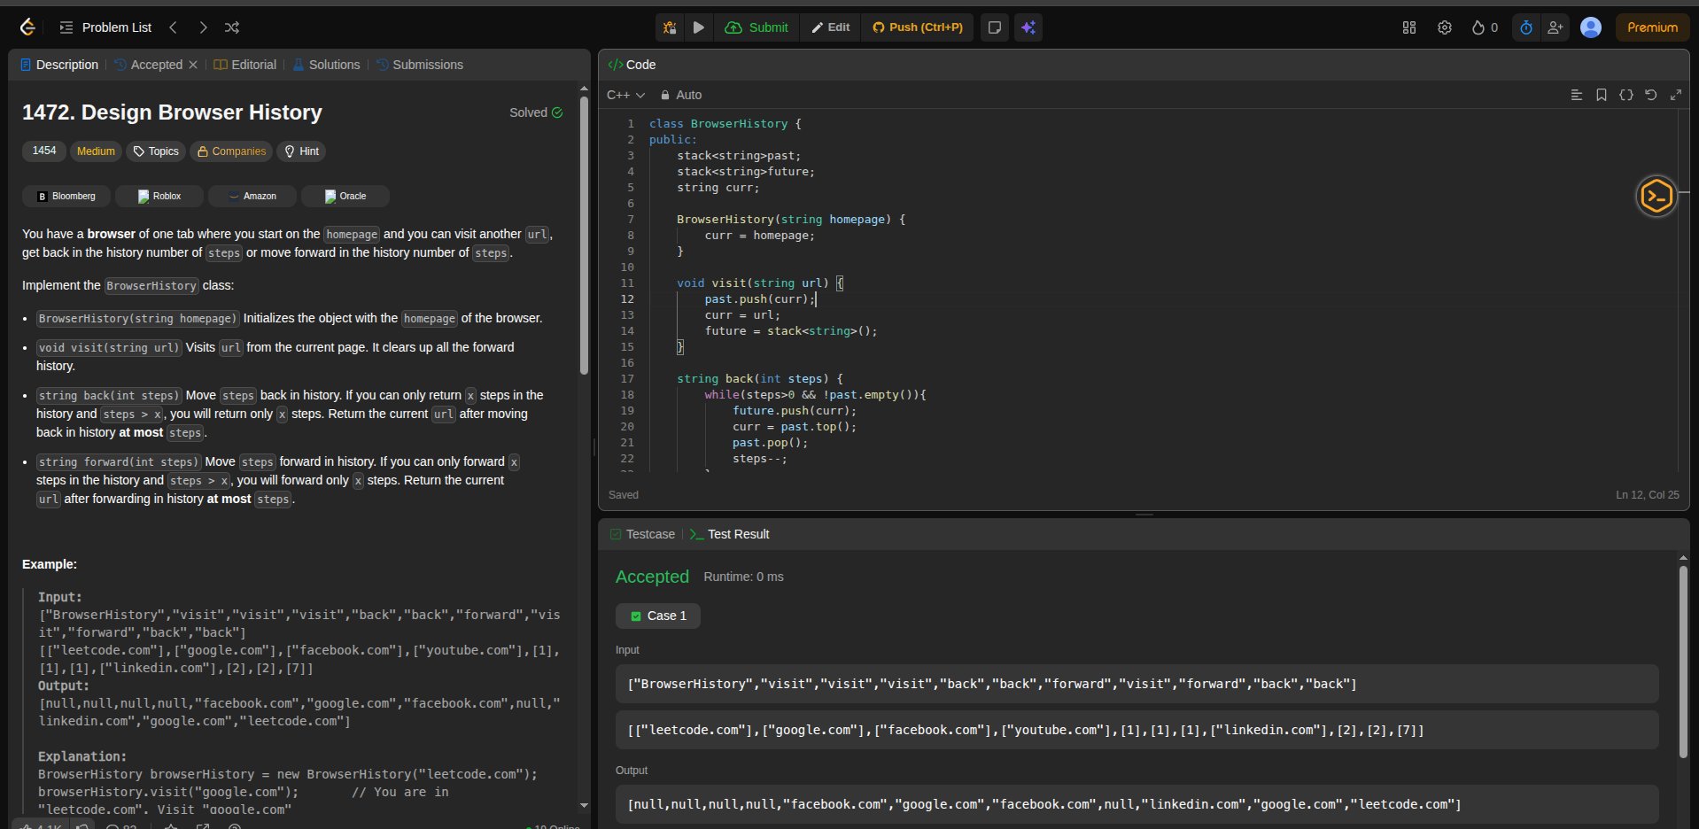Expand the code editor to fullscreen
The image size is (1699, 829).
pyautogui.click(x=1676, y=95)
